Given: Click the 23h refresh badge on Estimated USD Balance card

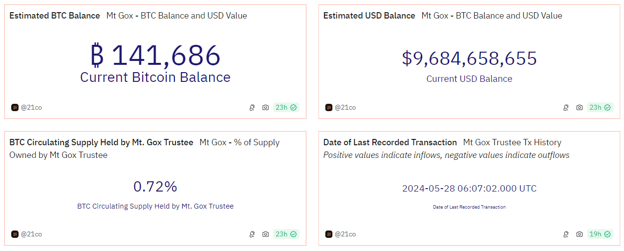Looking at the screenshot, I should 600,107.
